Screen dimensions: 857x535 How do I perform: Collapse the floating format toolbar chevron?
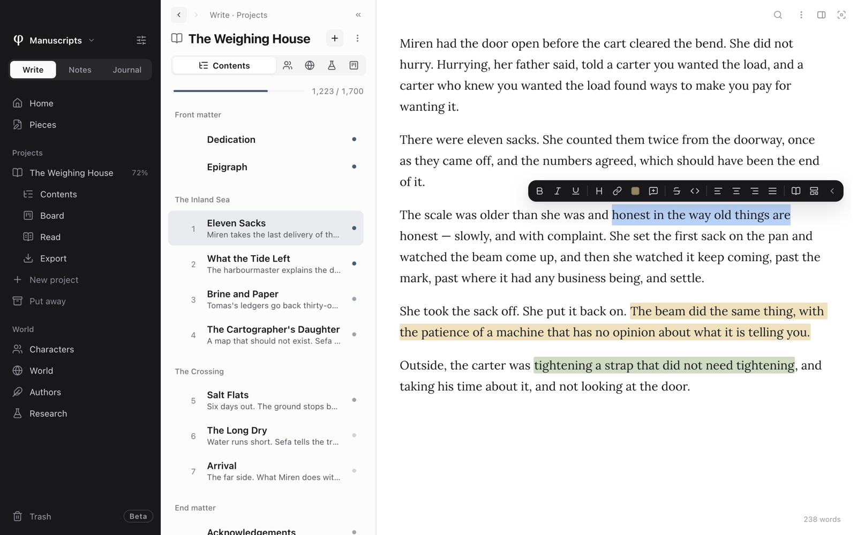[832, 191]
